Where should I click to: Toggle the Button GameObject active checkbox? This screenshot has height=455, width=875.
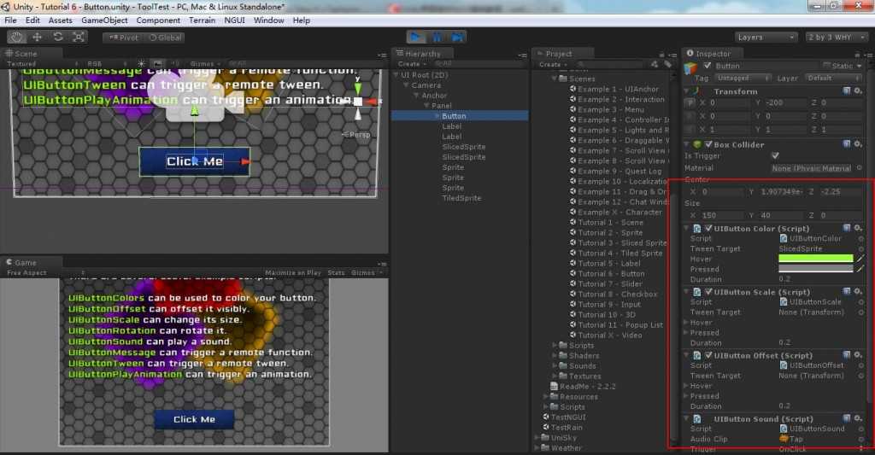click(x=708, y=66)
